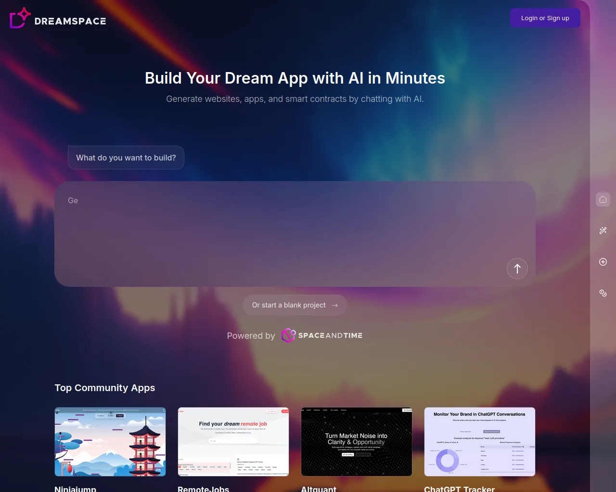Open the Altquant app thumbnail
This screenshot has height=492, width=616.
tap(357, 442)
